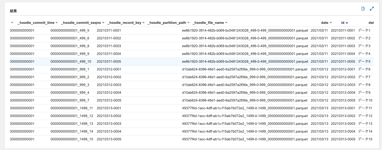Viewport: 382px width, 150px height.
Task: Open _hoodie_record_key column sort dropdown
Action: tap(143, 23)
